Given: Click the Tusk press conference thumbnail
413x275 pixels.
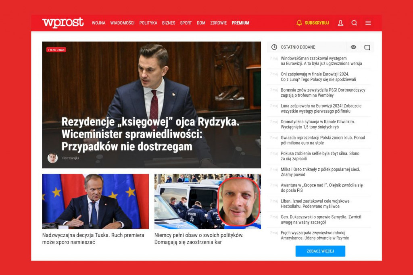Looking at the screenshot, I should [95, 201].
